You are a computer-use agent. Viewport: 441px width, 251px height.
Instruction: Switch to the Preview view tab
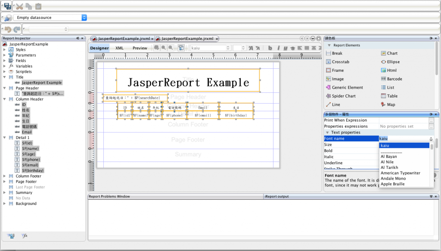click(140, 48)
